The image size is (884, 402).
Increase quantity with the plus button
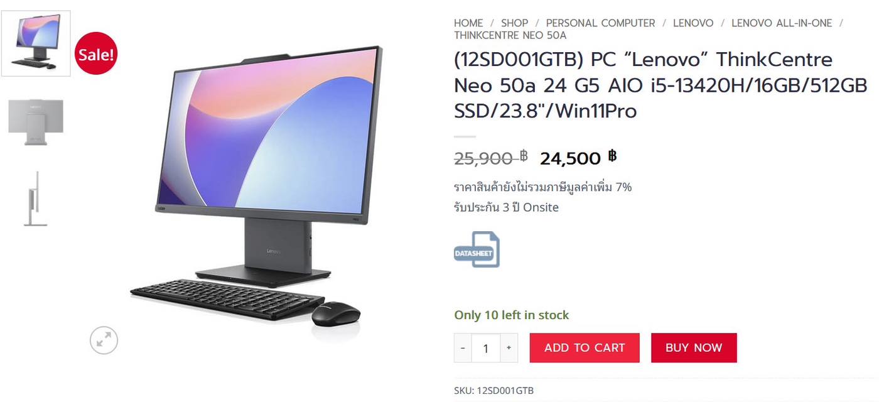(509, 348)
